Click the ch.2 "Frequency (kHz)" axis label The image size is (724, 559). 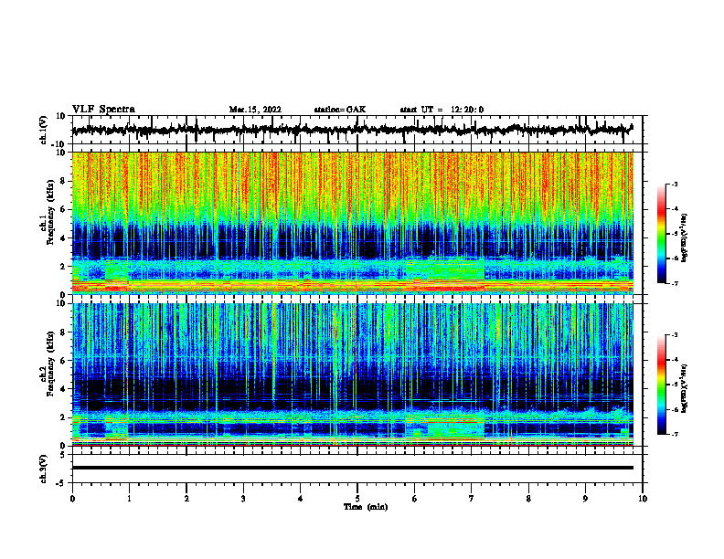click(50, 364)
